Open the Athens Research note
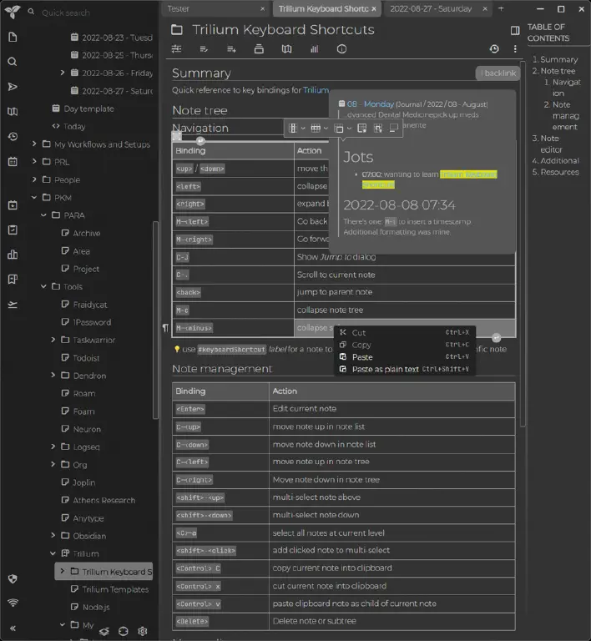 pos(104,500)
